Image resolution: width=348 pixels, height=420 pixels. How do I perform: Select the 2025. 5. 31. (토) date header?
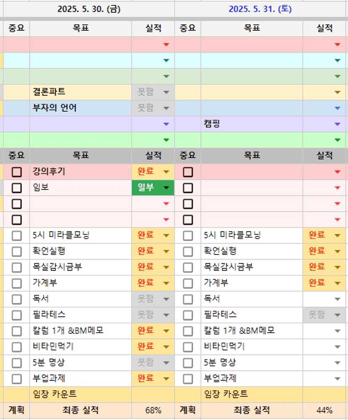260,9
